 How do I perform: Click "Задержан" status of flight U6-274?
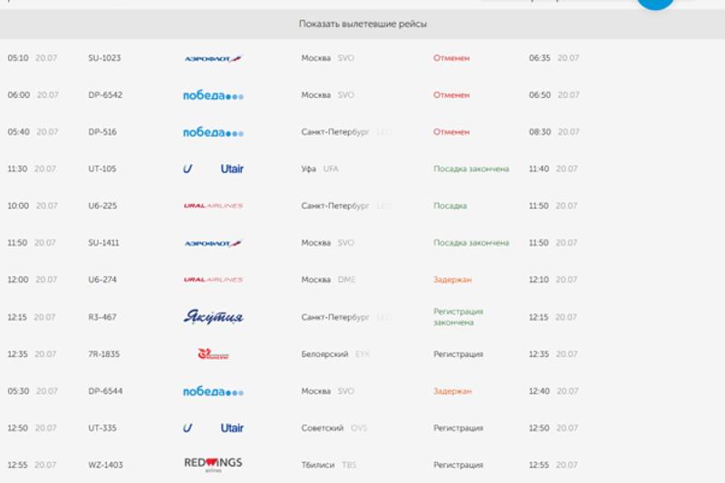pos(452,280)
